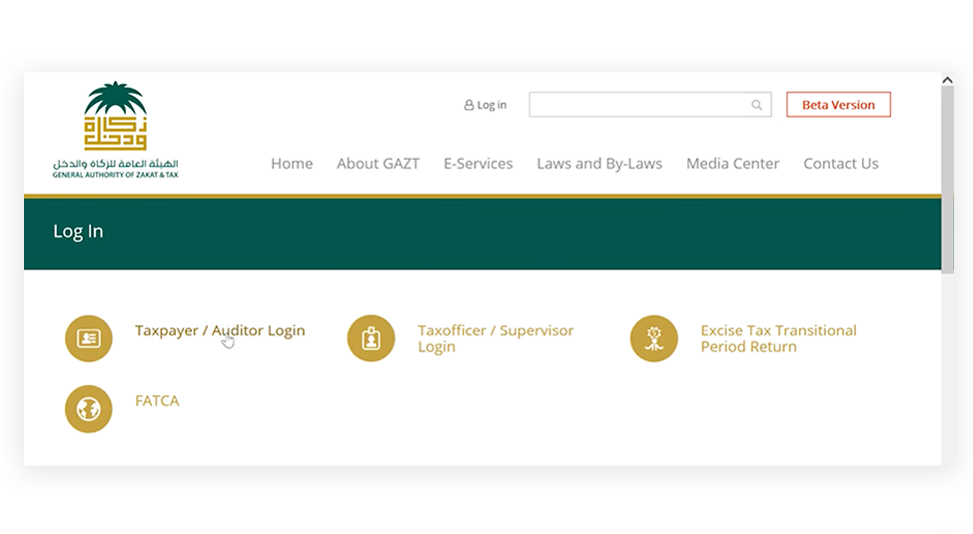
Task: Click the vertical scrollbar on the right
Action: click(947, 180)
